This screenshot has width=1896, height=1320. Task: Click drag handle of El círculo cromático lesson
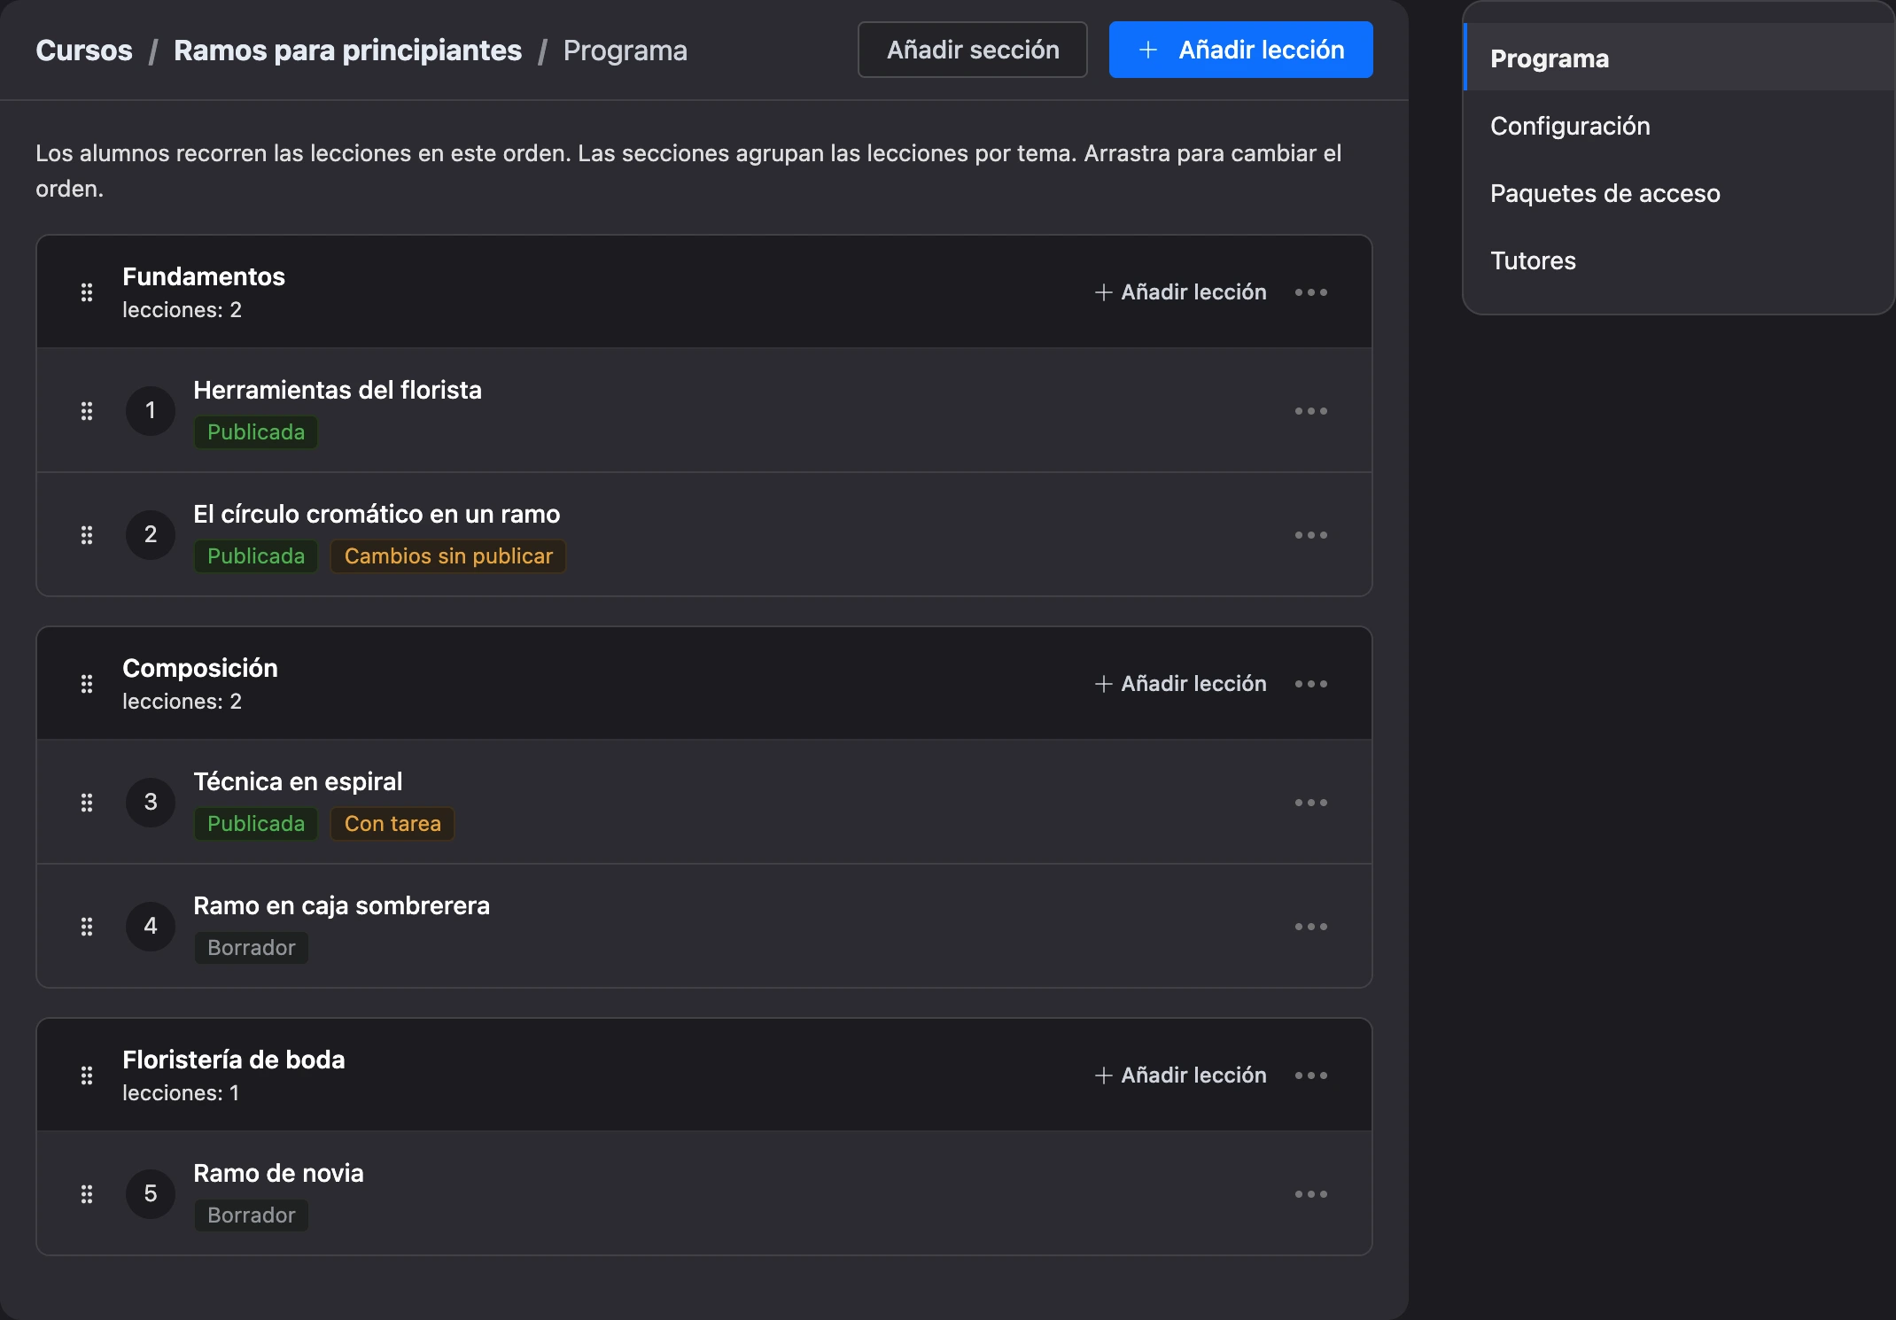click(87, 535)
